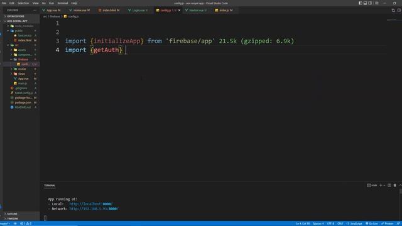Open the View menu
402x226 pixels.
(35, 3)
